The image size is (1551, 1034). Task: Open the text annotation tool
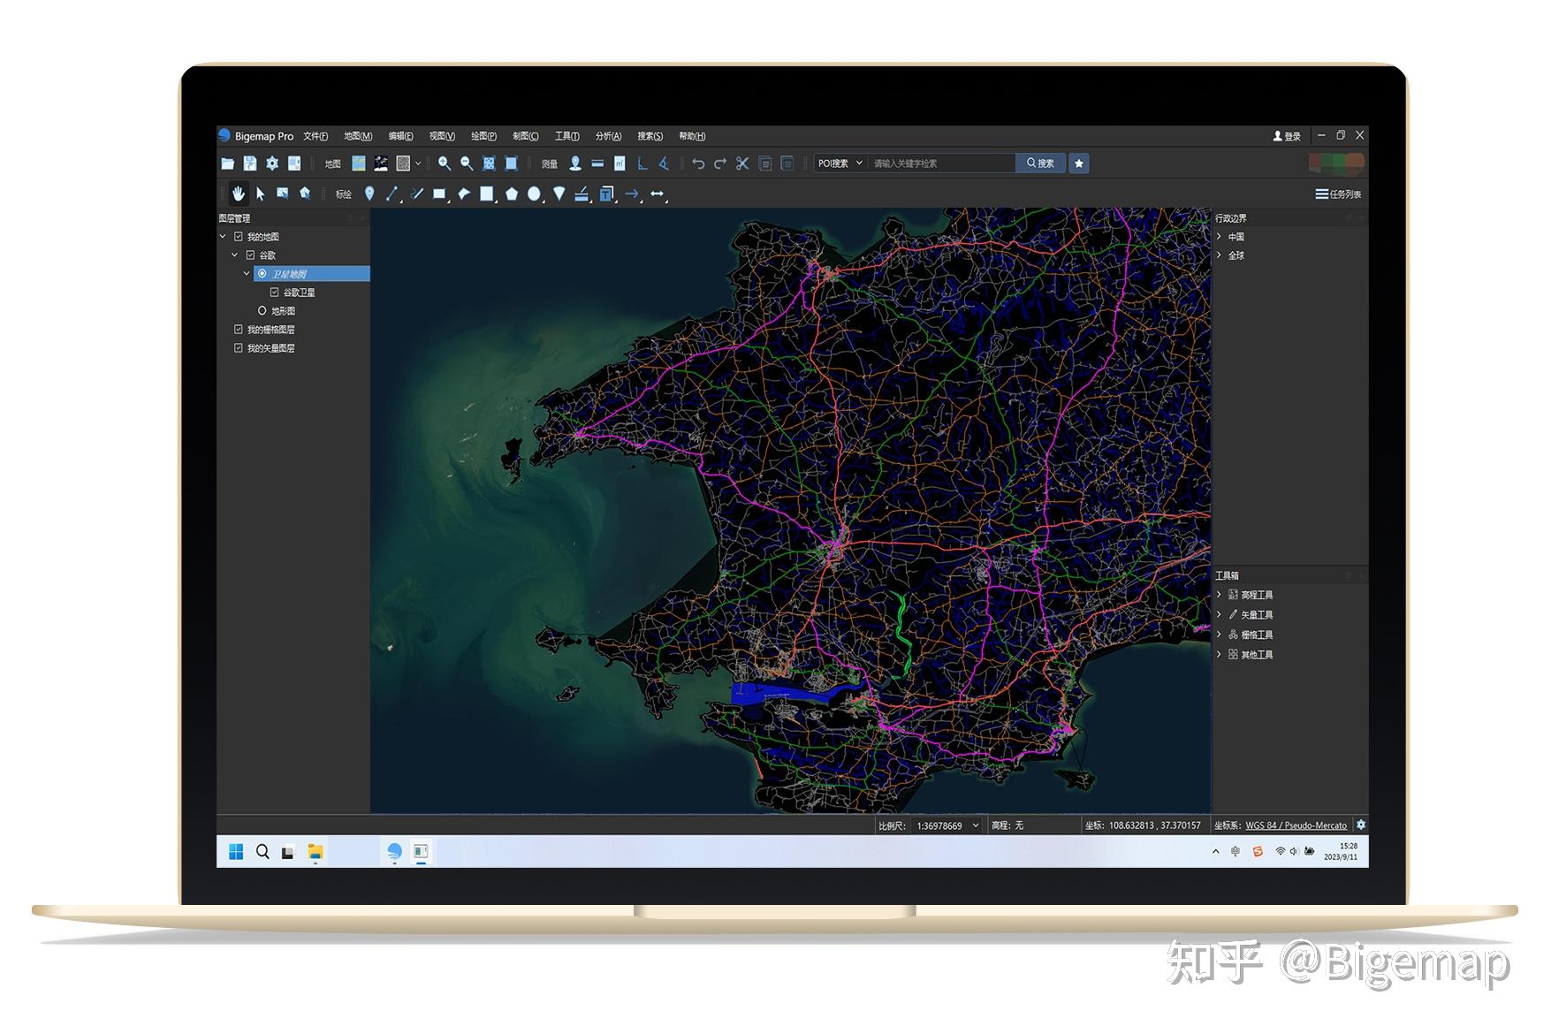(x=605, y=194)
